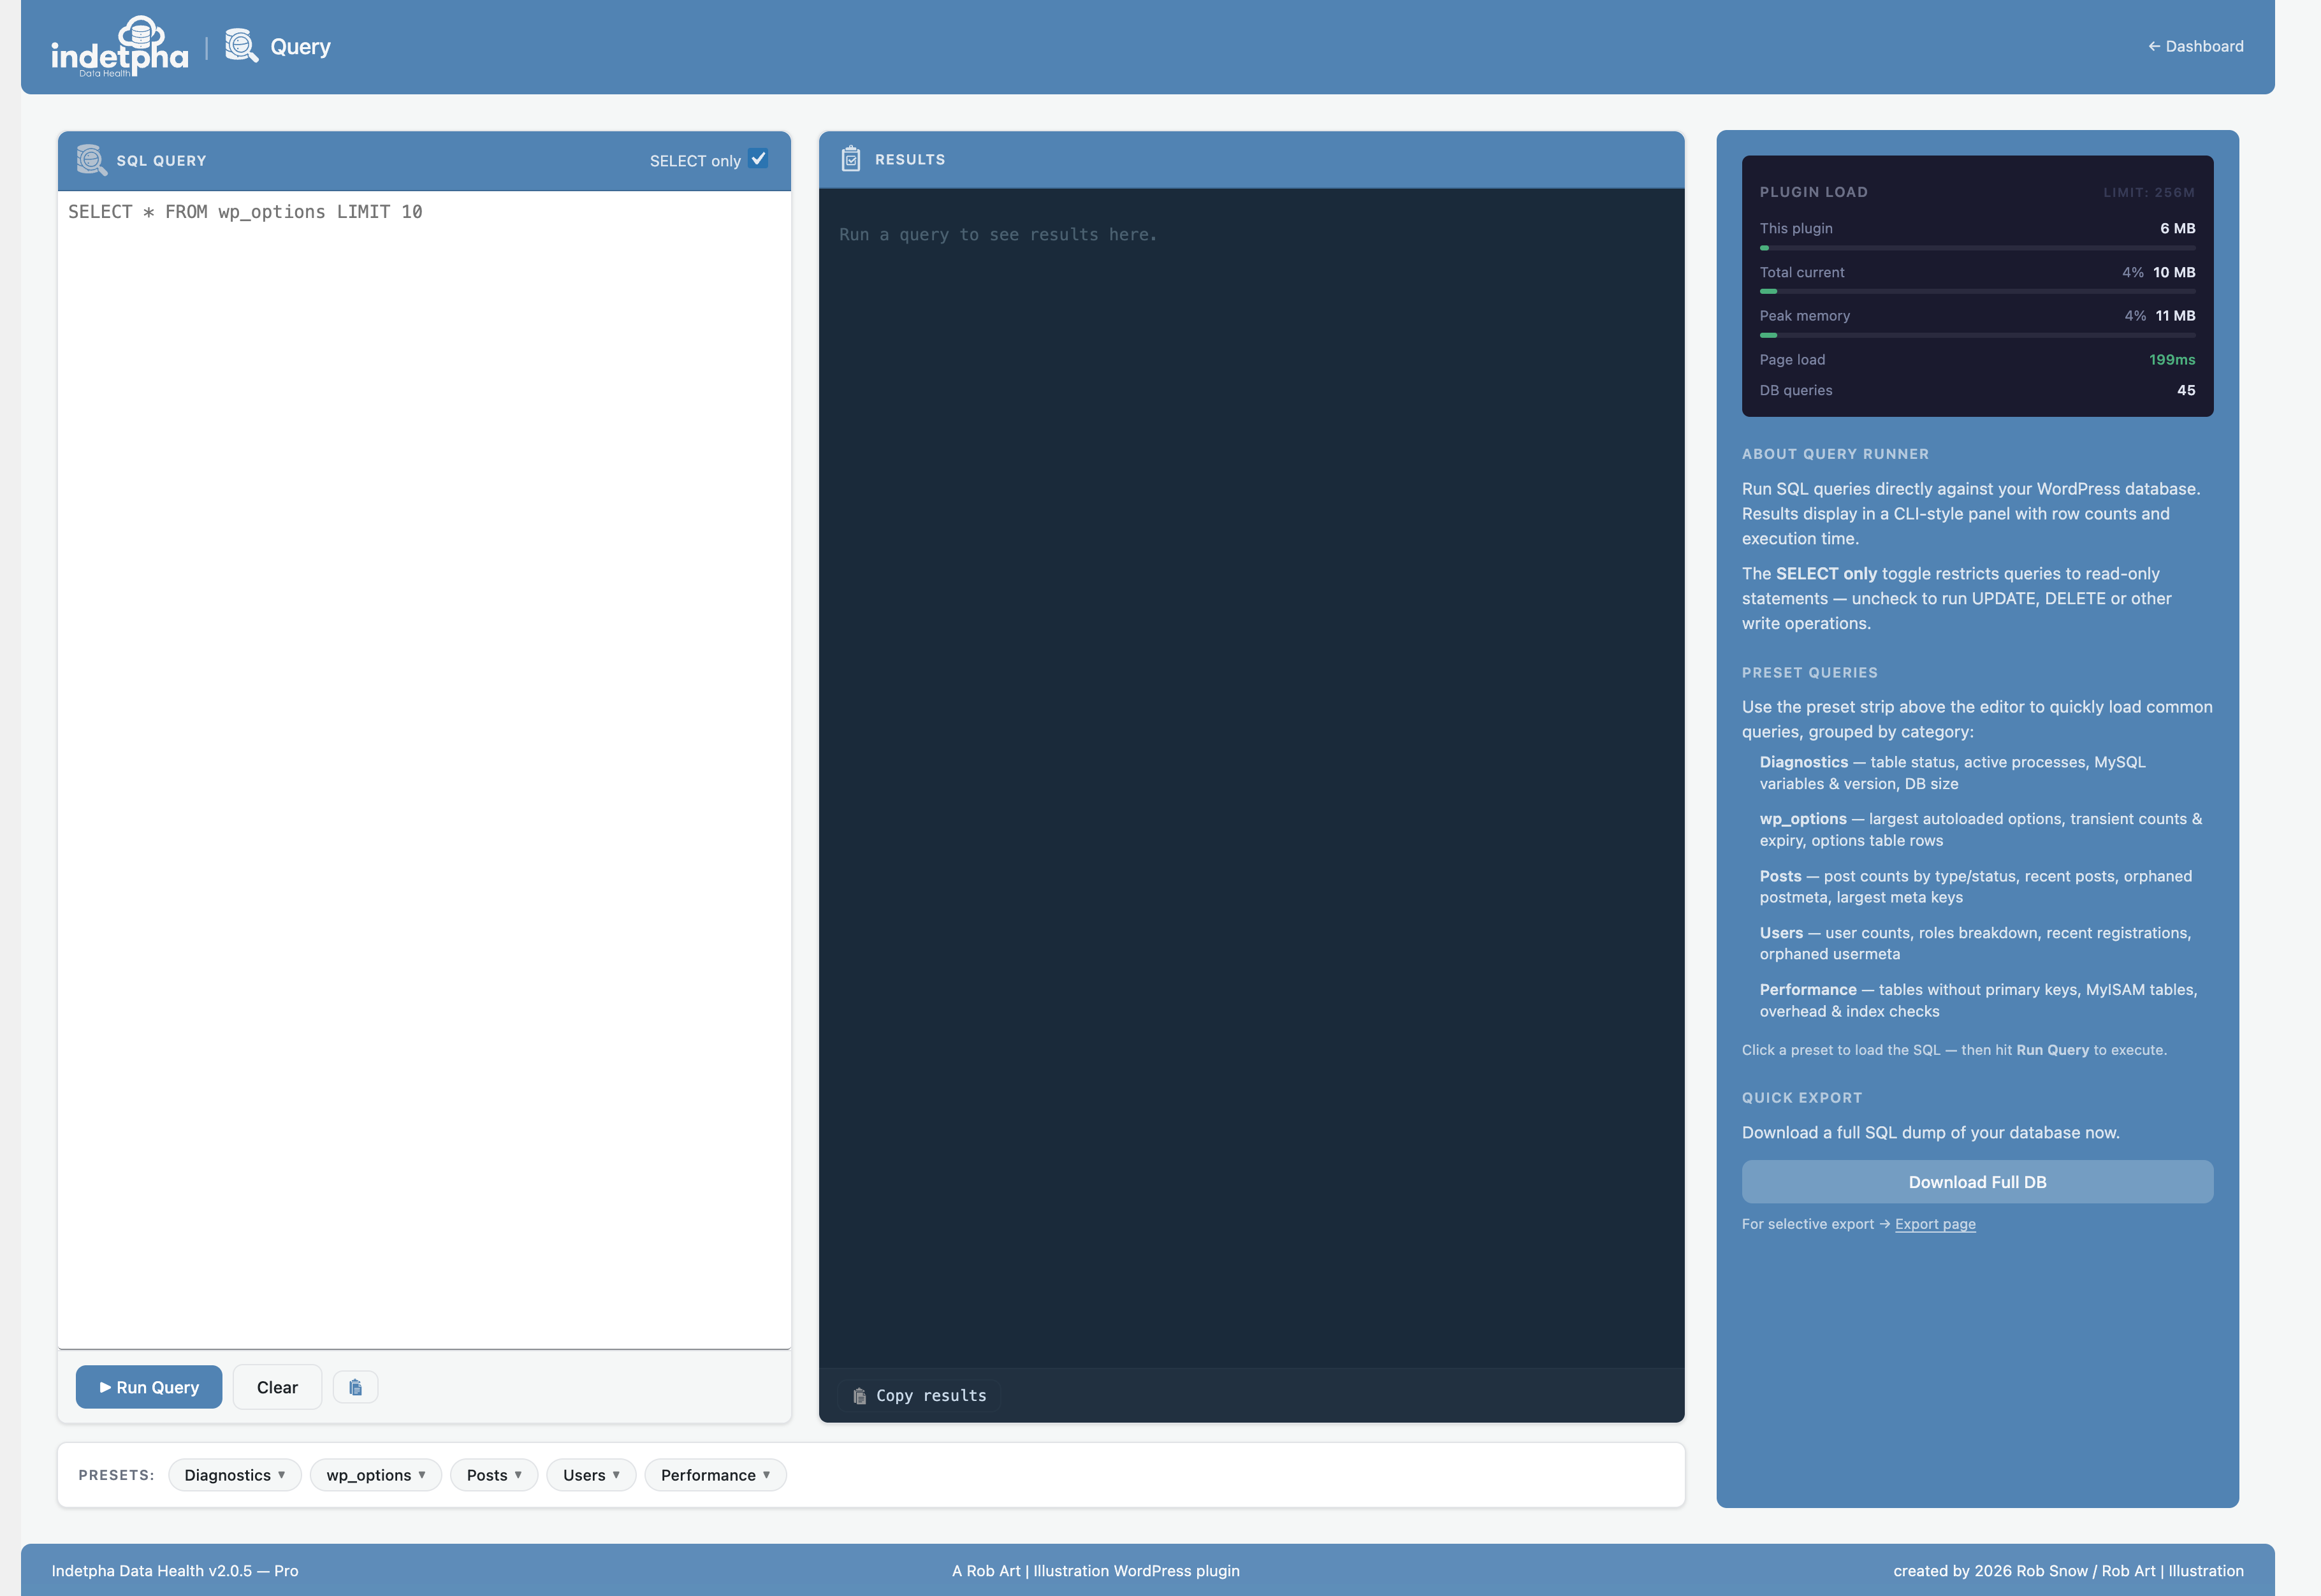Expand the Posts preset dropdown

(494, 1475)
